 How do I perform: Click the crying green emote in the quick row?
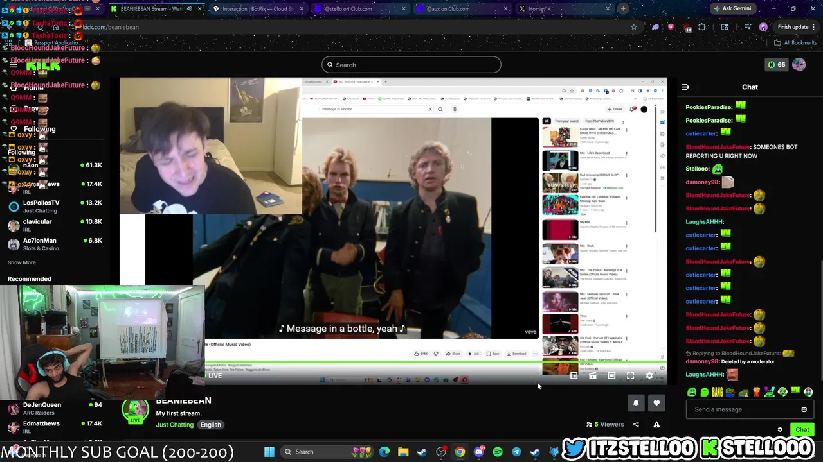[691, 392]
